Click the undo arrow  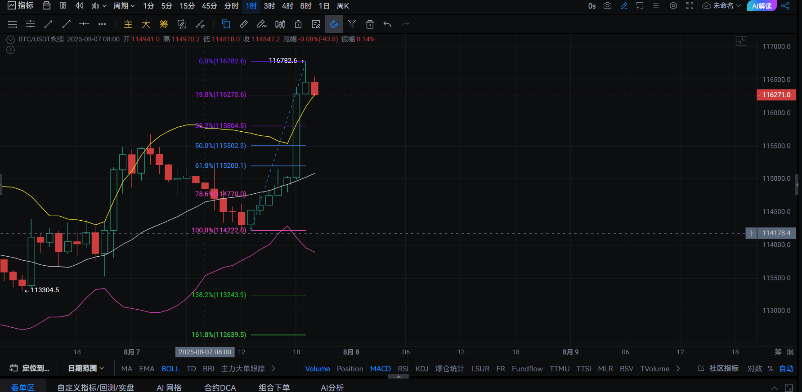[x=387, y=24]
